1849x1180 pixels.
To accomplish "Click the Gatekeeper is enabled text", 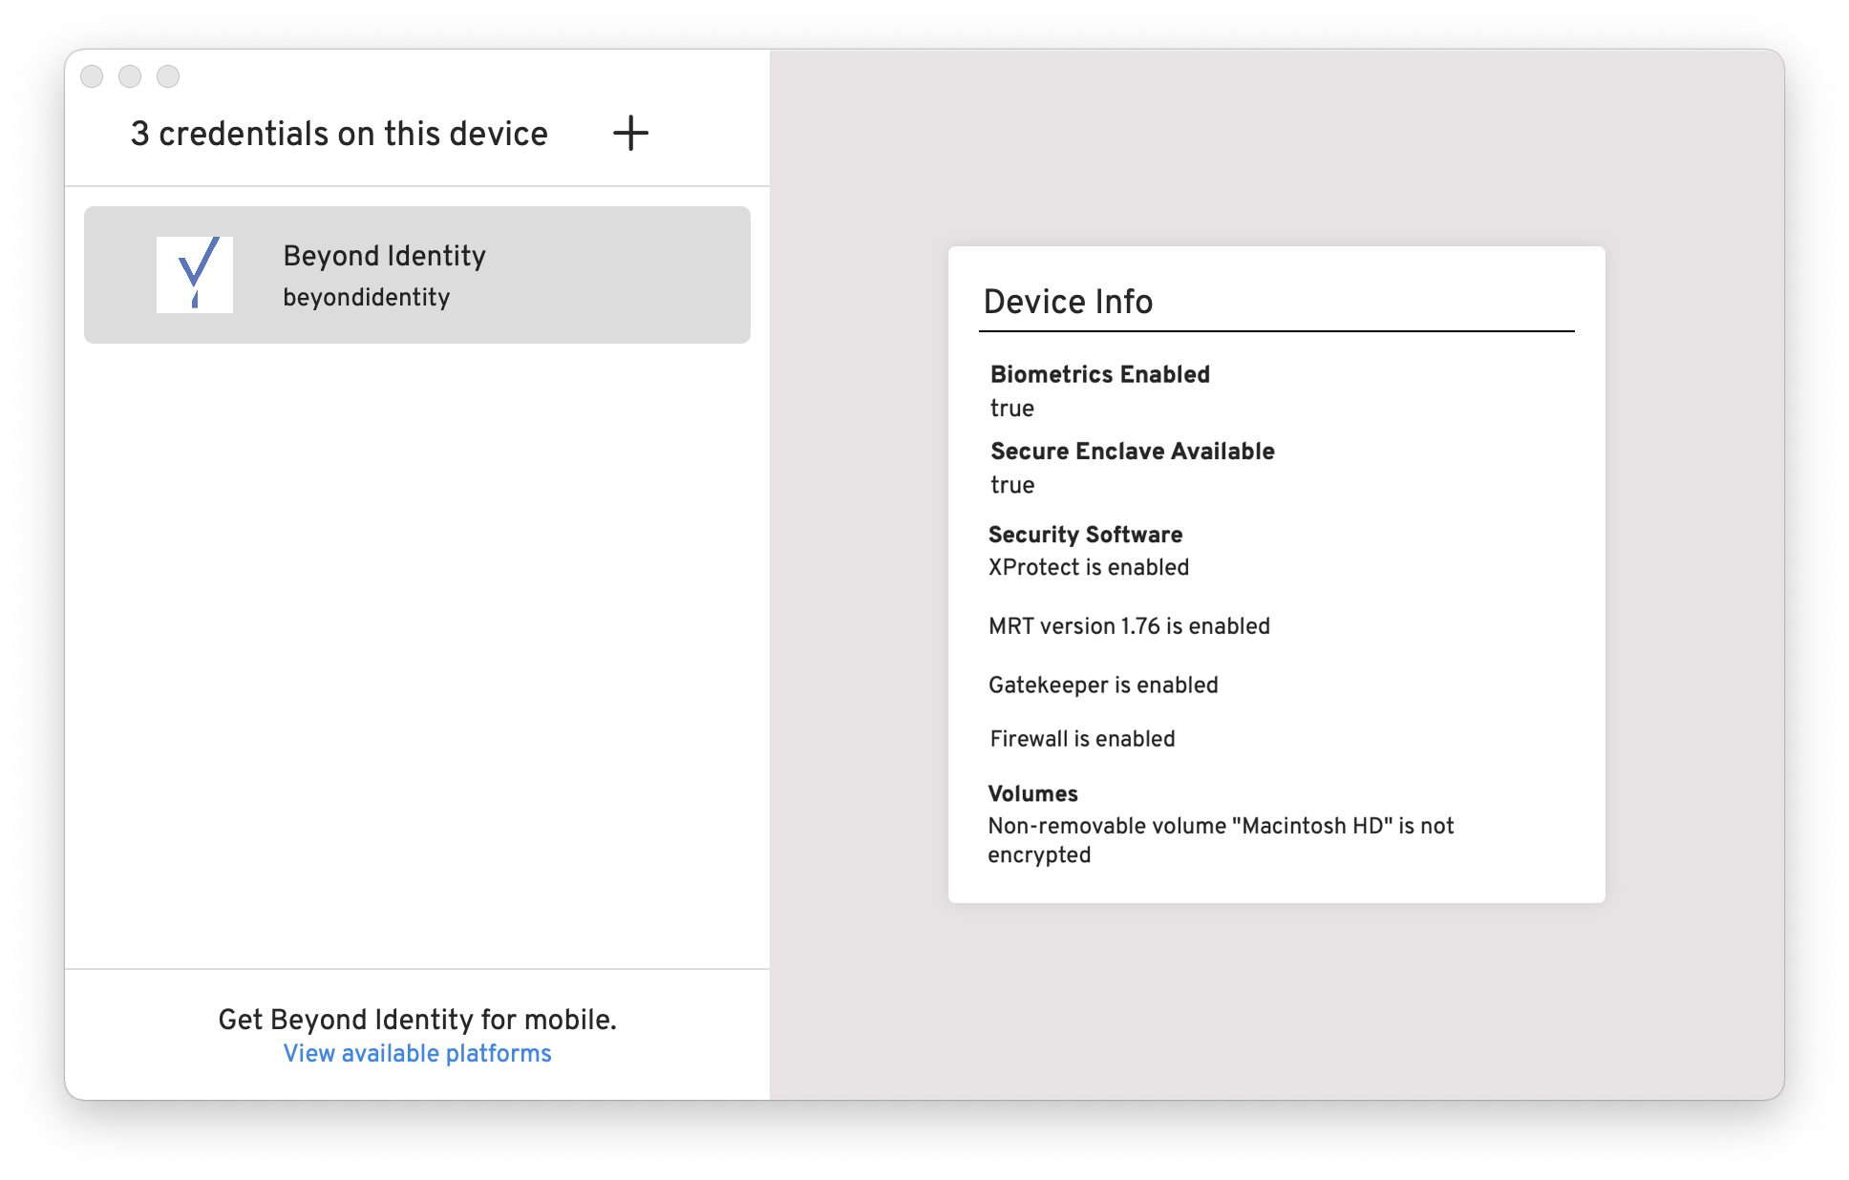I will click(x=1103, y=685).
